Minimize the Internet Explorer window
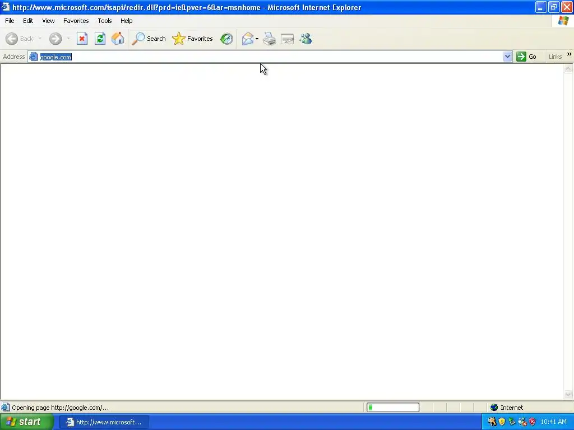Screen dimensions: 574x430 tap(541, 7)
